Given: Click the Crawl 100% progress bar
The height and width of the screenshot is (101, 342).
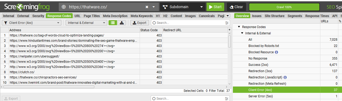Looking at the screenshot, I should (x=284, y=7).
